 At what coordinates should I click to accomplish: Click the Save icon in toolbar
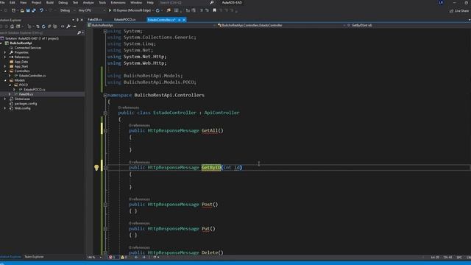point(28,10)
